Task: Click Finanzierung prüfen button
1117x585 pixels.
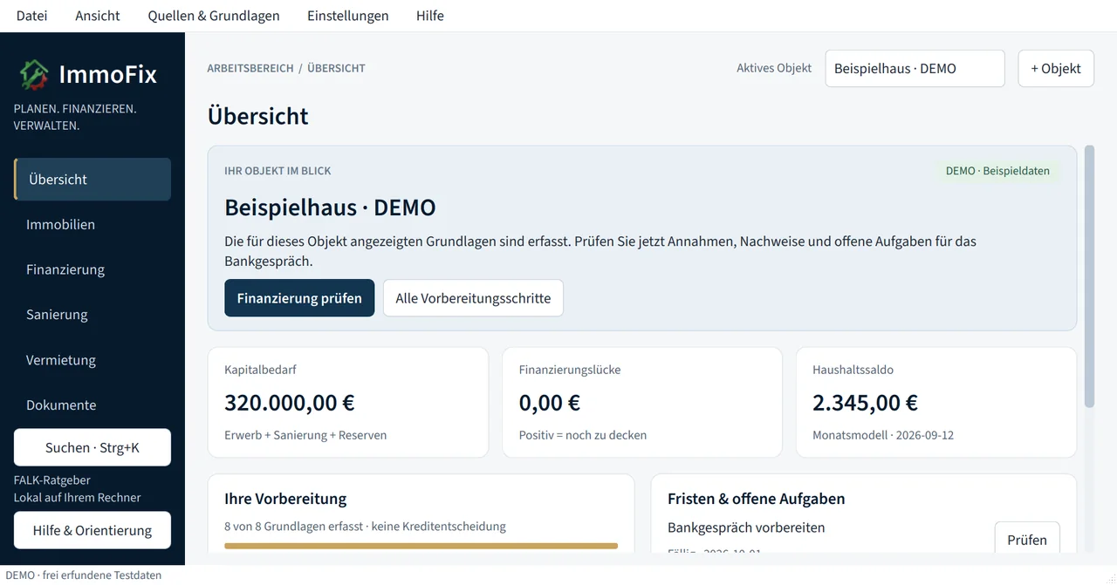Action: (x=299, y=298)
